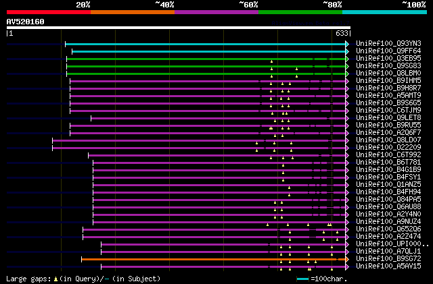Click the UniRef100_Q652Q6 label
The image size is (433, 284).
(x=388, y=229)
